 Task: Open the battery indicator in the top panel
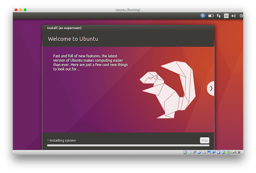(x=211, y=16)
